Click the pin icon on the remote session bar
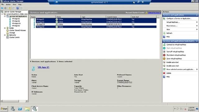The width and height of the screenshot is (199, 112). click(x=57, y=2)
